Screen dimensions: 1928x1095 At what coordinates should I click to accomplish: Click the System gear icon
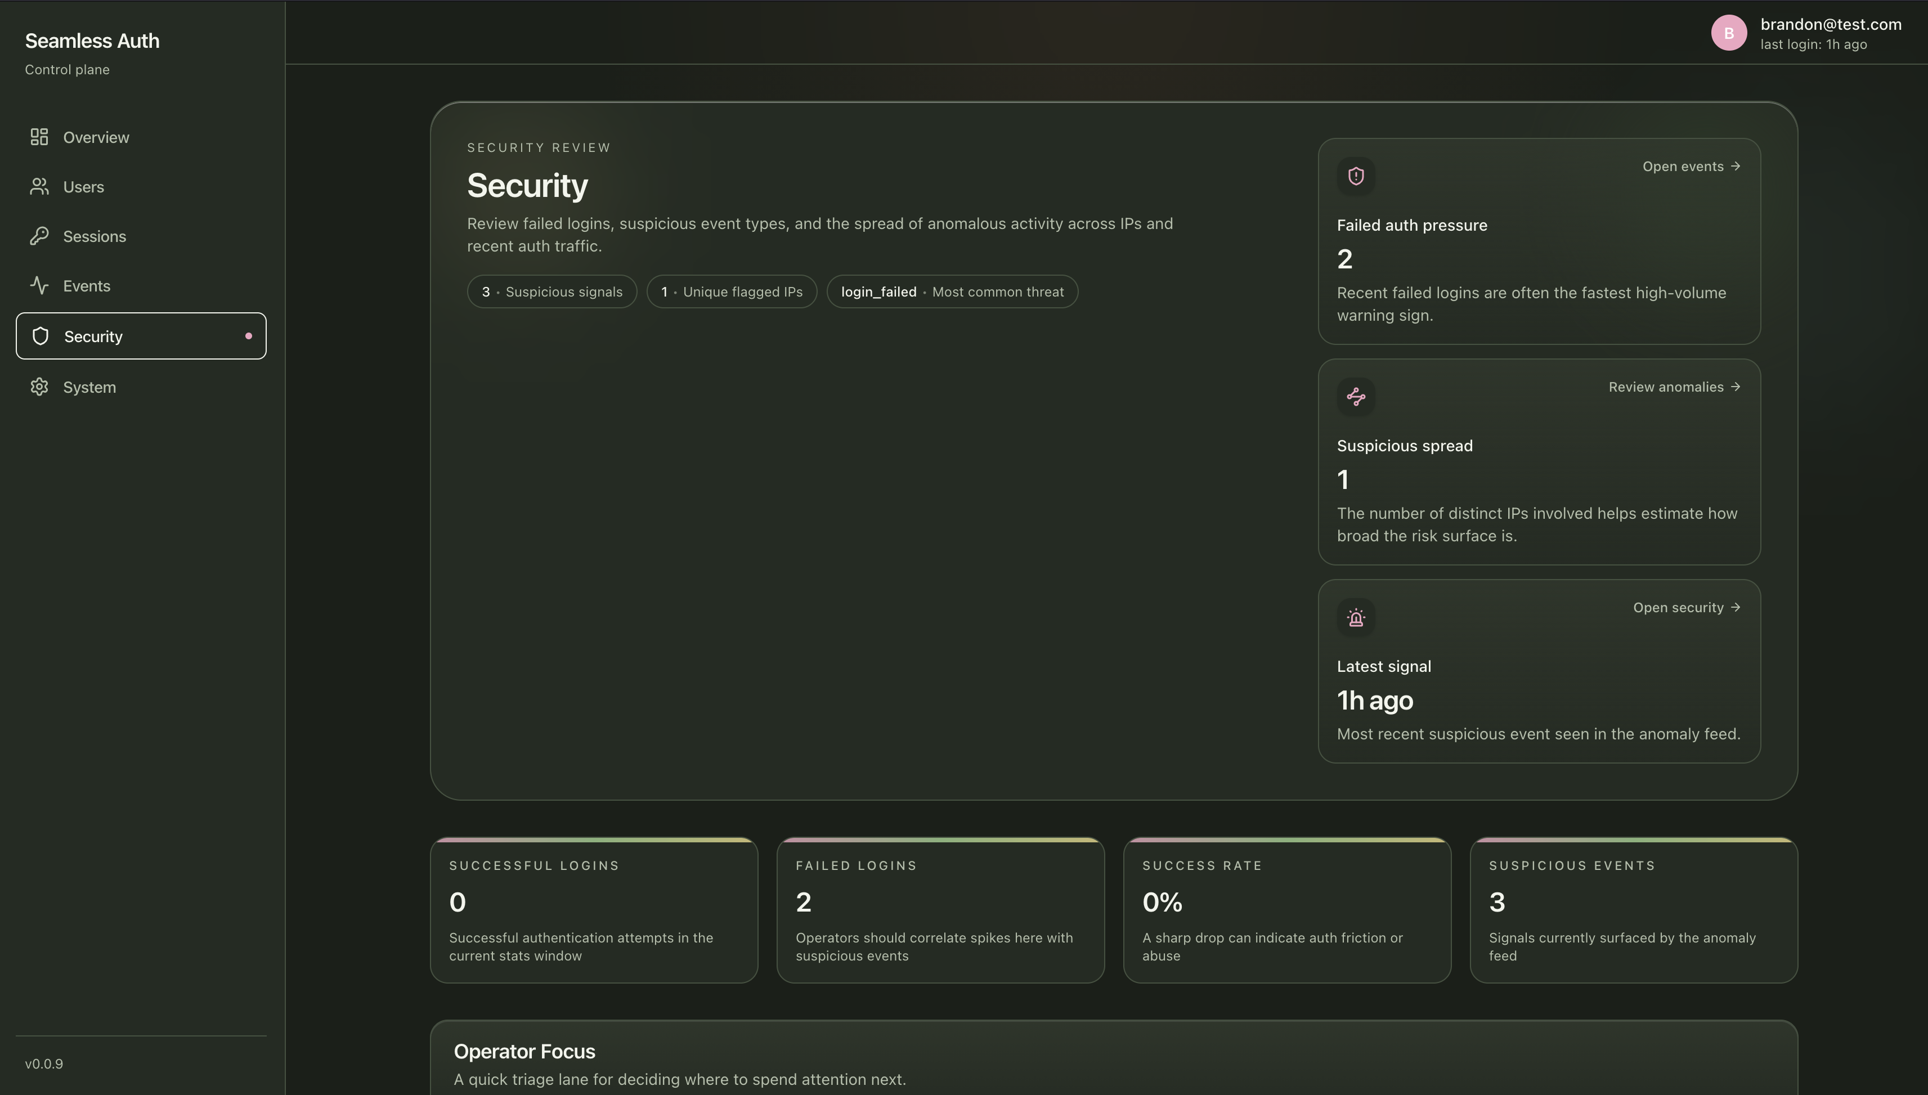click(x=39, y=387)
